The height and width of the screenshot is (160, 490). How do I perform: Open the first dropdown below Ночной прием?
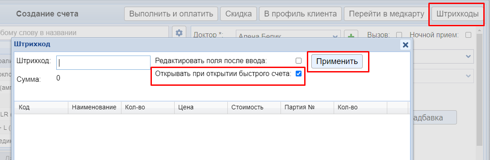(x=468, y=56)
